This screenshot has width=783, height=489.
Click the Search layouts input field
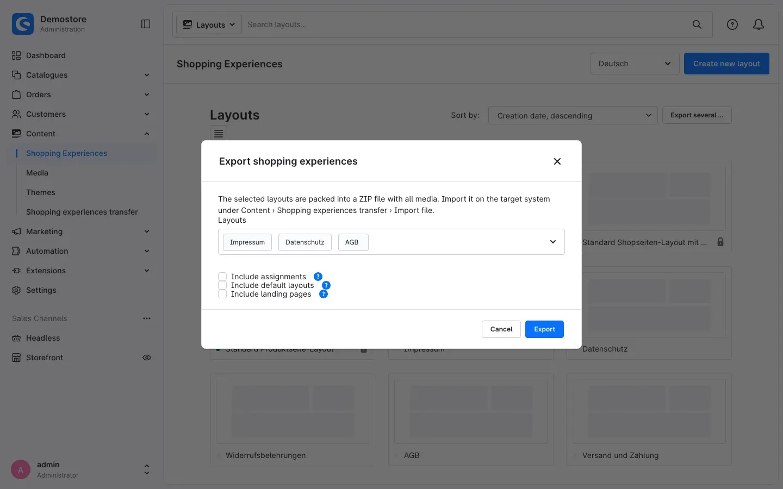pos(465,24)
